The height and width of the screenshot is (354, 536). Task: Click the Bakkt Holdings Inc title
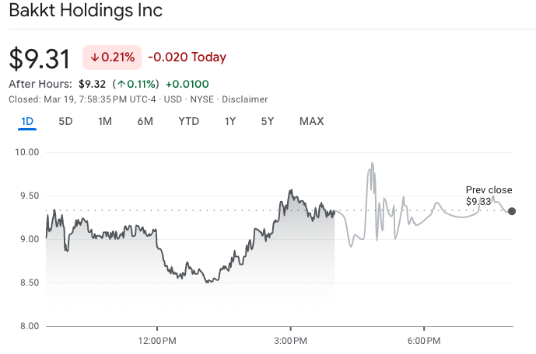[86, 13]
